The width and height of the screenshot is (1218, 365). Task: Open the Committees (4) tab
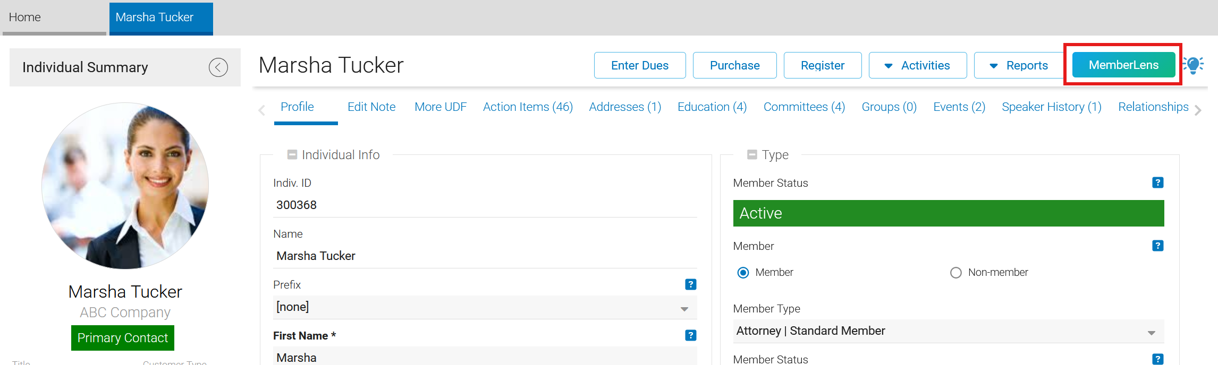click(x=804, y=107)
